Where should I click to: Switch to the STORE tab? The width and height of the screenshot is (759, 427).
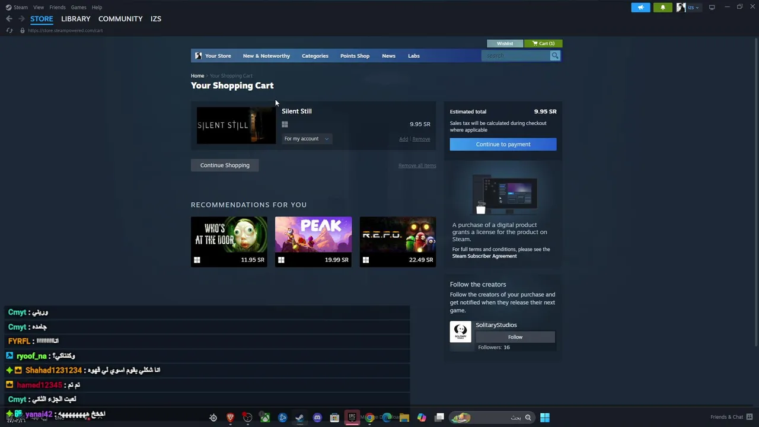(x=42, y=19)
